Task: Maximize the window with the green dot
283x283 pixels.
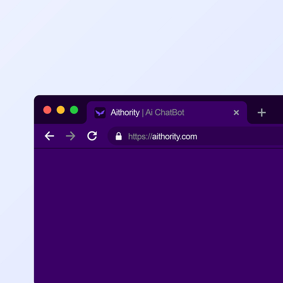Action: [74, 110]
